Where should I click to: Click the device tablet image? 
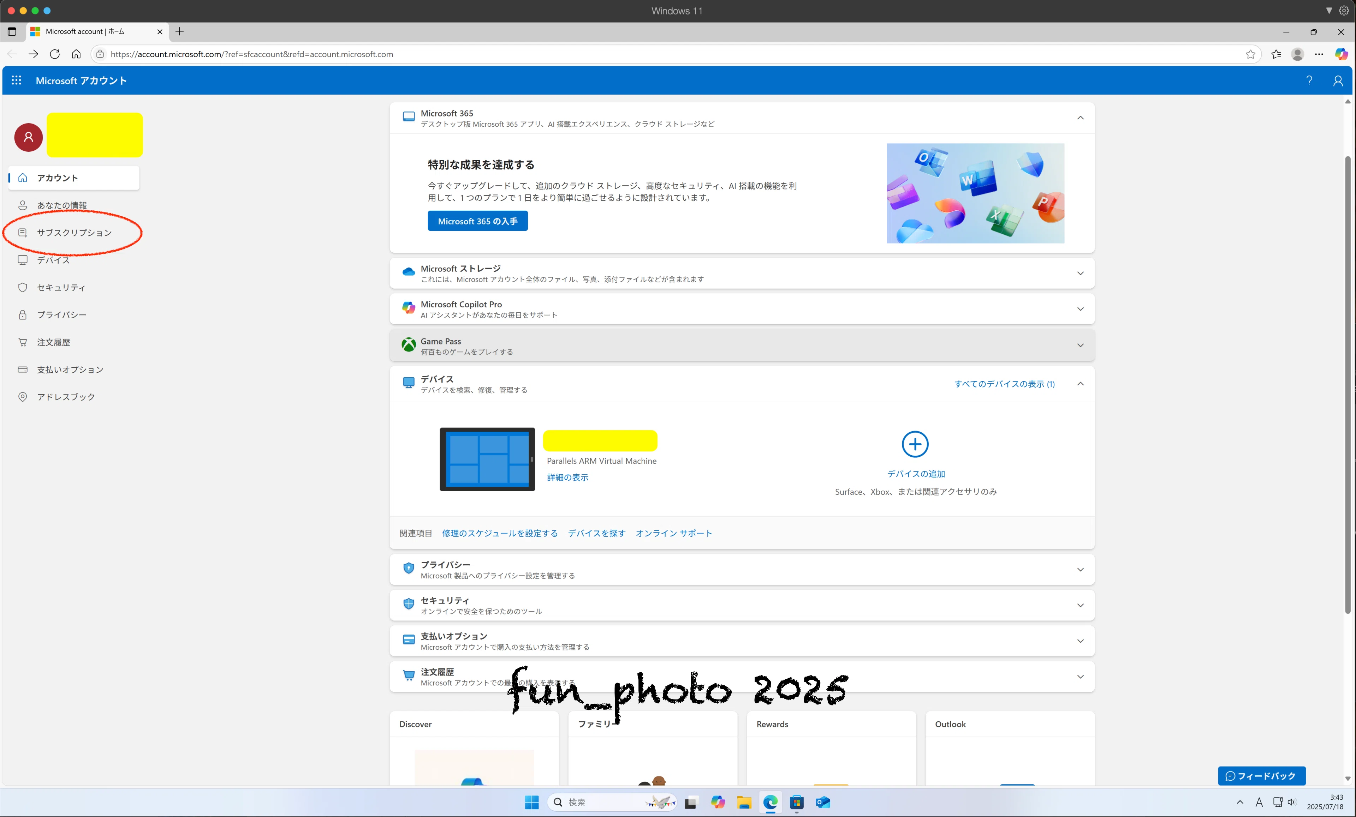click(x=487, y=459)
